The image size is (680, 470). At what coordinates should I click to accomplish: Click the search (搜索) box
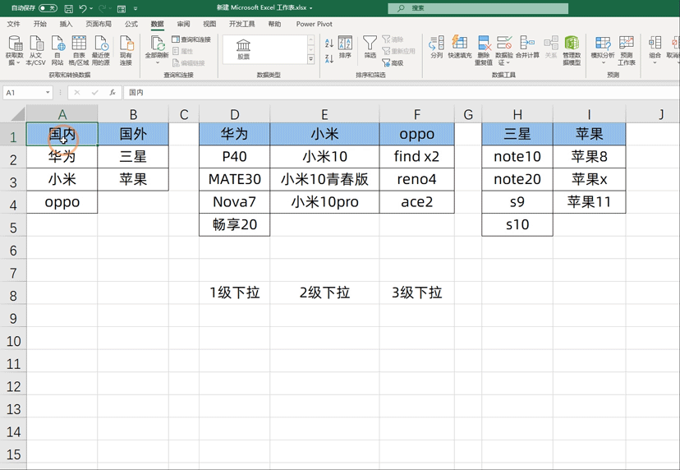point(478,8)
